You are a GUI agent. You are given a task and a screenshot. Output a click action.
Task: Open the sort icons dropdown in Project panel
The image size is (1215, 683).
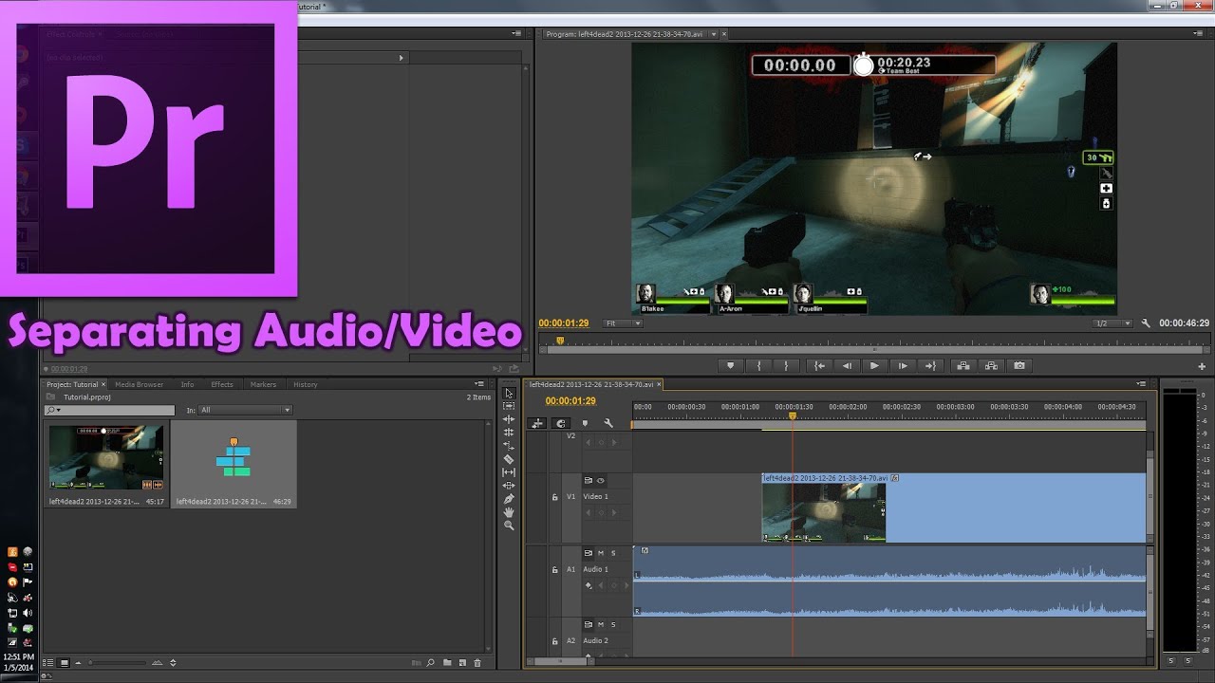pos(174,663)
